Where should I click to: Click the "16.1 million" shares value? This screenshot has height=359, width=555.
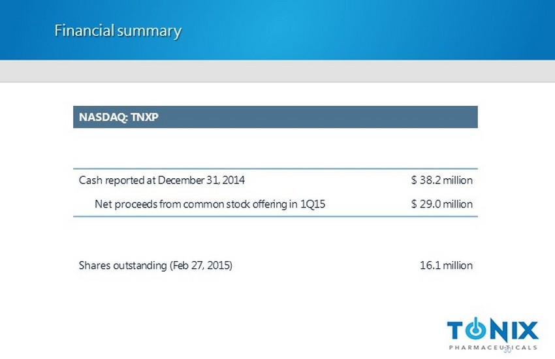(445, 266)
